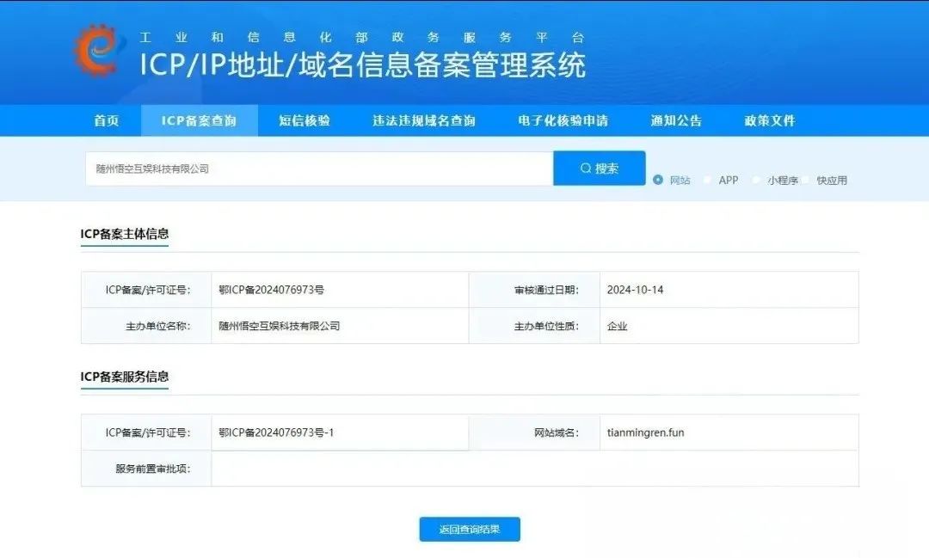The image size is (929, 558).
Task: Open the 政策文件 tab
Action: (770, 121)
